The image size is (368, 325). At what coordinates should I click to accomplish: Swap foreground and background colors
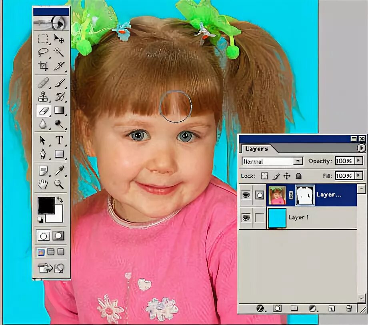(x=60, y=199)
